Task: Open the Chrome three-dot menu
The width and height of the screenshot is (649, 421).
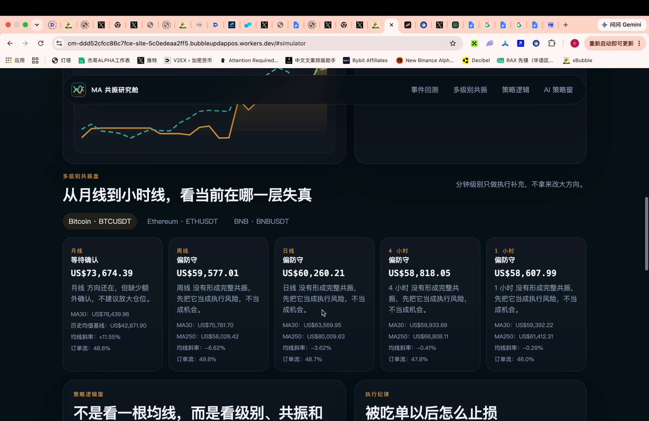Action: pyautogui.click(x=639, y=43)
